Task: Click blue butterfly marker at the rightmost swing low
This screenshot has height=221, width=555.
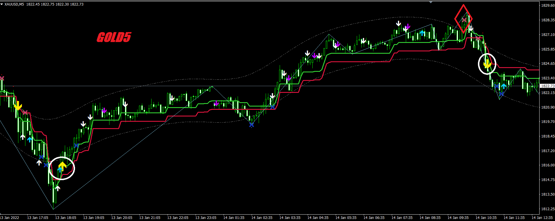Action: 502,94
